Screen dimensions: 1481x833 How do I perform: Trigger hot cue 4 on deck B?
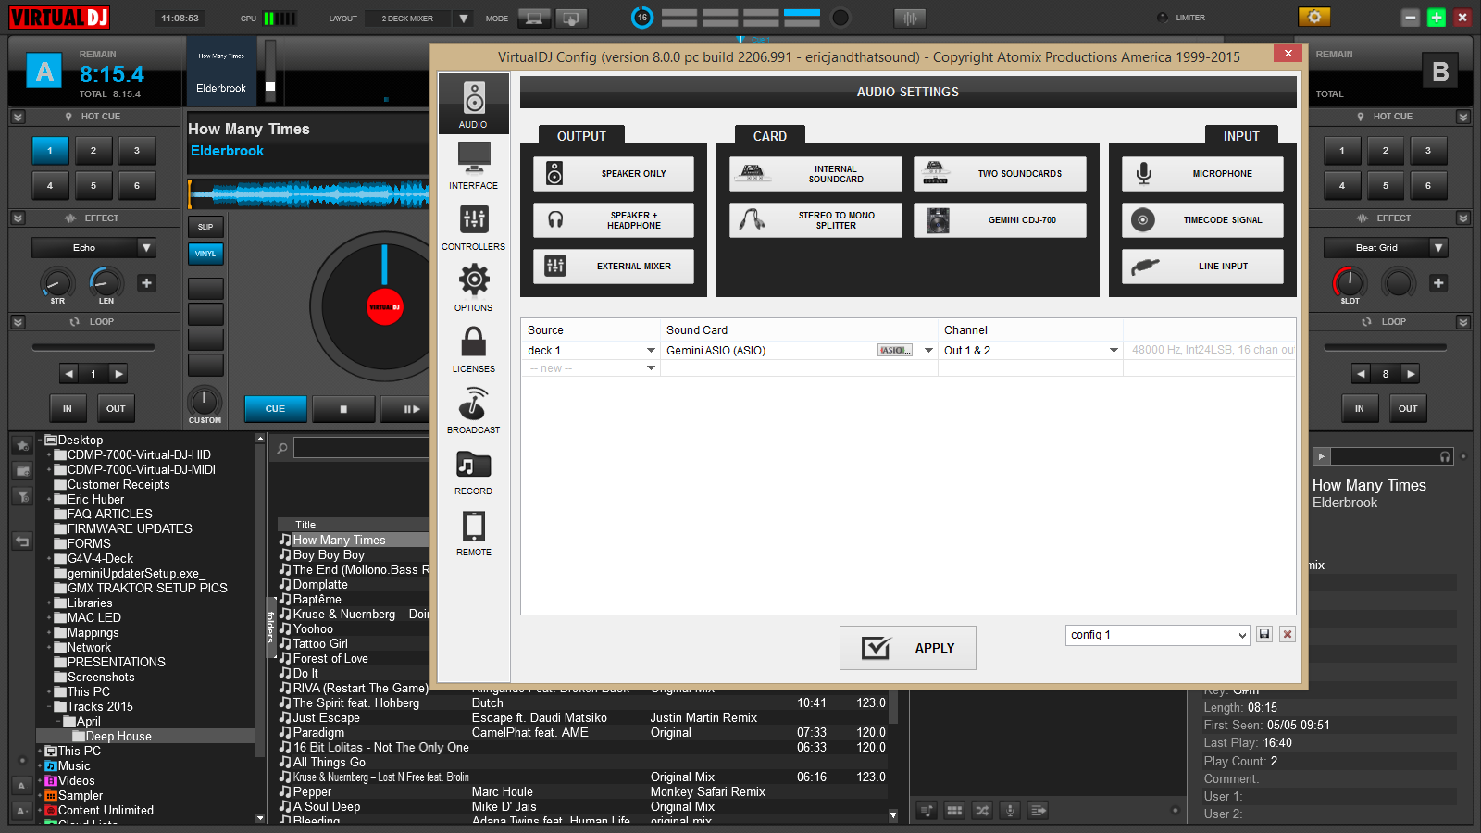tap(1342, 186)
